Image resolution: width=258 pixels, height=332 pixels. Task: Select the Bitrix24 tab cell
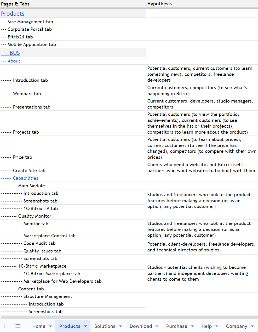[73, 37]
